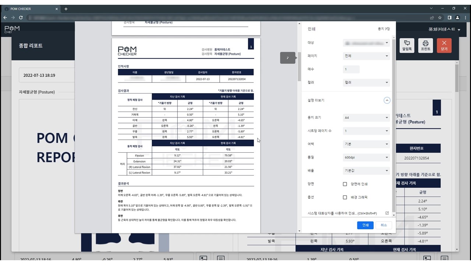Click the 2022-07-13 18:19 date selector box
This screenshot has width=471, height=265.
click(46, 75)
